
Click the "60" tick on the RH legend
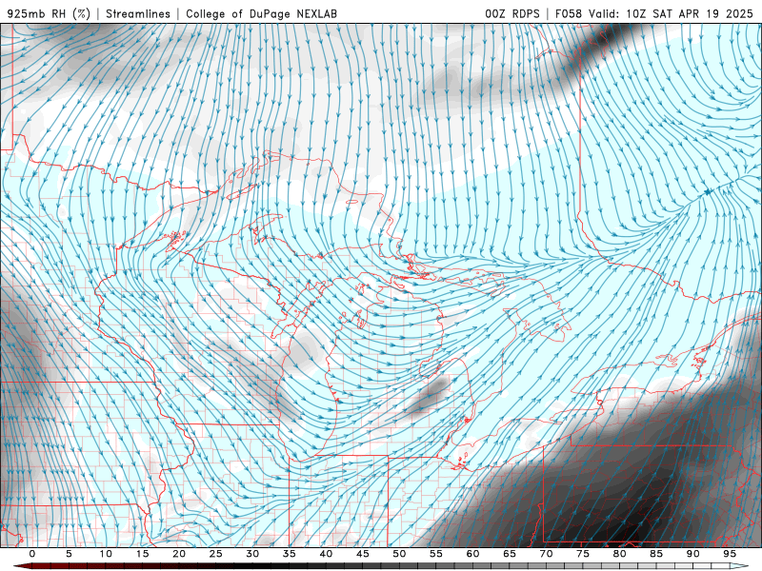472,554
